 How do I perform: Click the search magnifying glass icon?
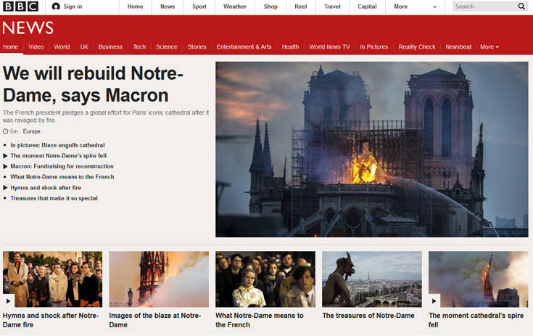click(521, 7)
